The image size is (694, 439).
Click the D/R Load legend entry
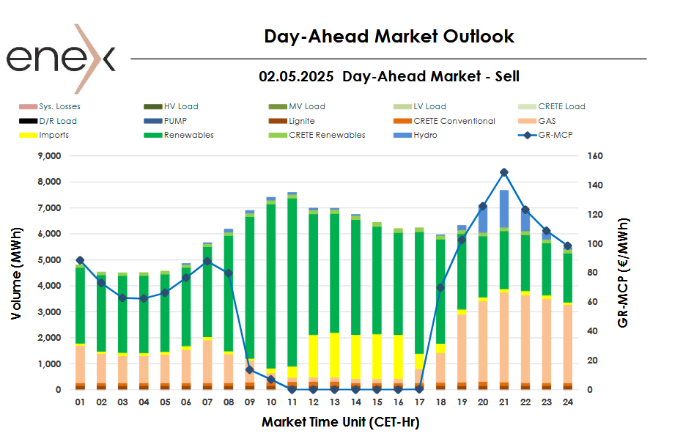click(57, 122)
